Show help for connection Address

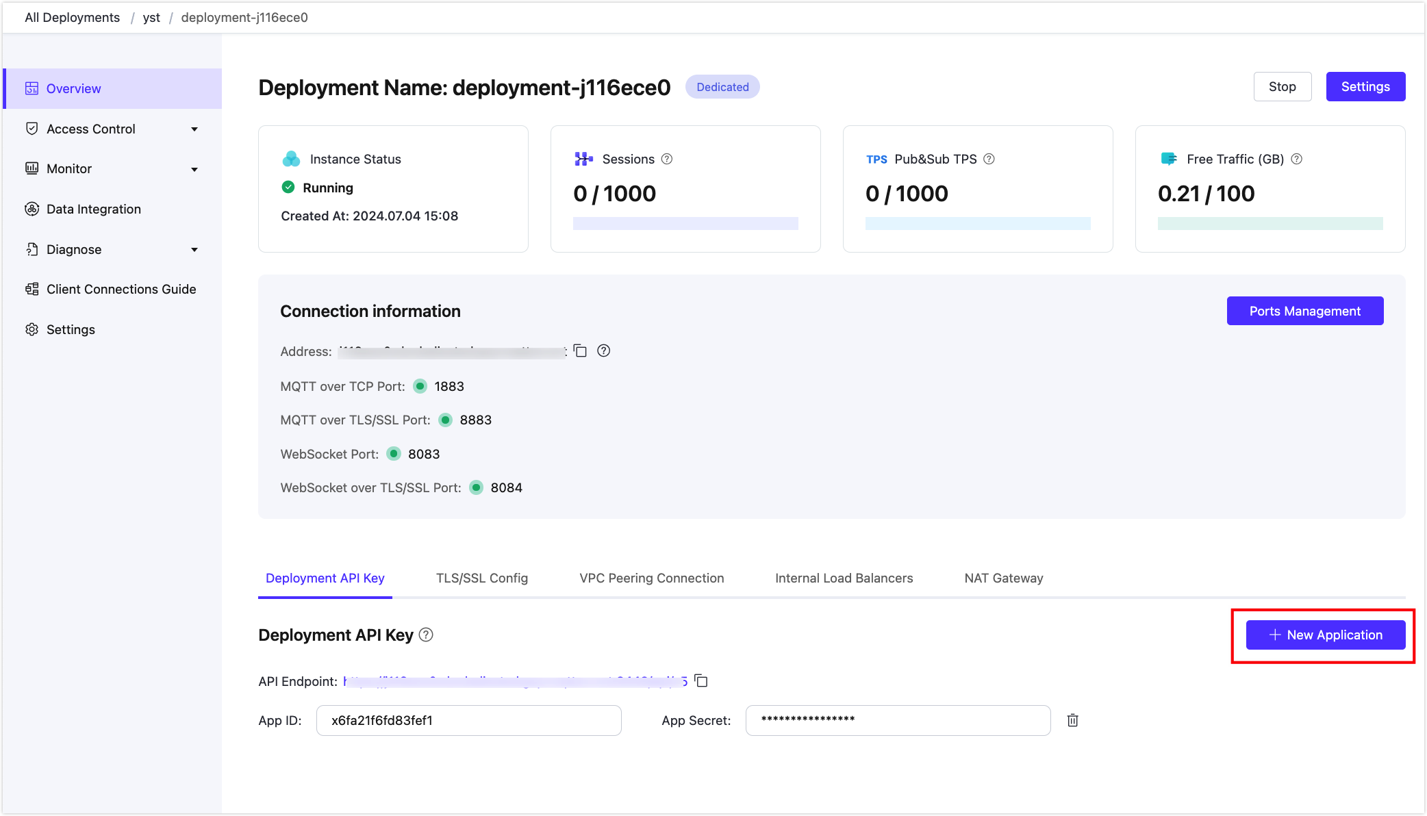[x=603, y=350]
